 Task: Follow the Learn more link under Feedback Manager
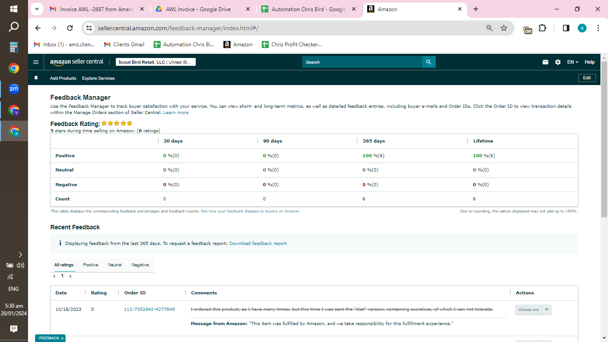pos(176,113)
